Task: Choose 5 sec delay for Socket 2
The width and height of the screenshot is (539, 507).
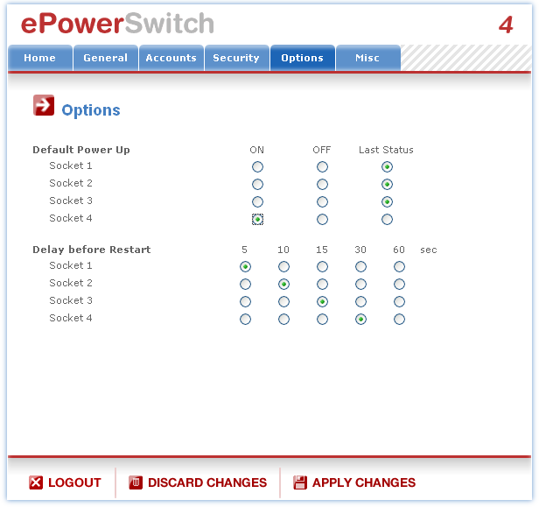Action: [x=245, y=284]
